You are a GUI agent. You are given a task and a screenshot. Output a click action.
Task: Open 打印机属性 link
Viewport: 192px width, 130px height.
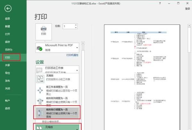pyautogui.click(x=73, y=55)
